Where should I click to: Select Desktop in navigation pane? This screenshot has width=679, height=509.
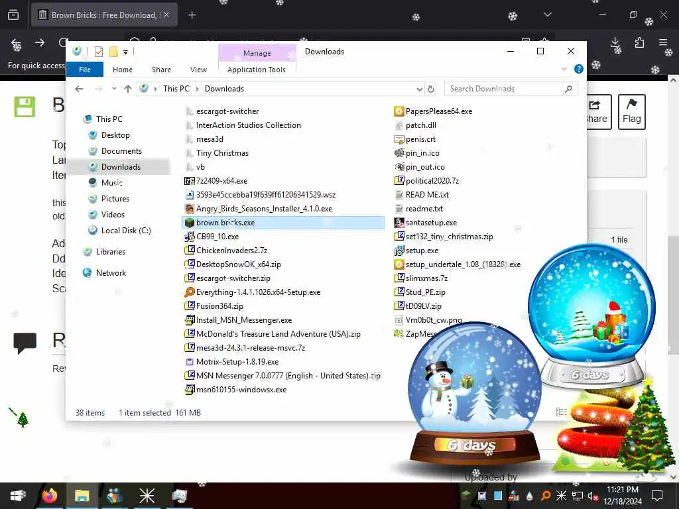(x=115, y=135)
